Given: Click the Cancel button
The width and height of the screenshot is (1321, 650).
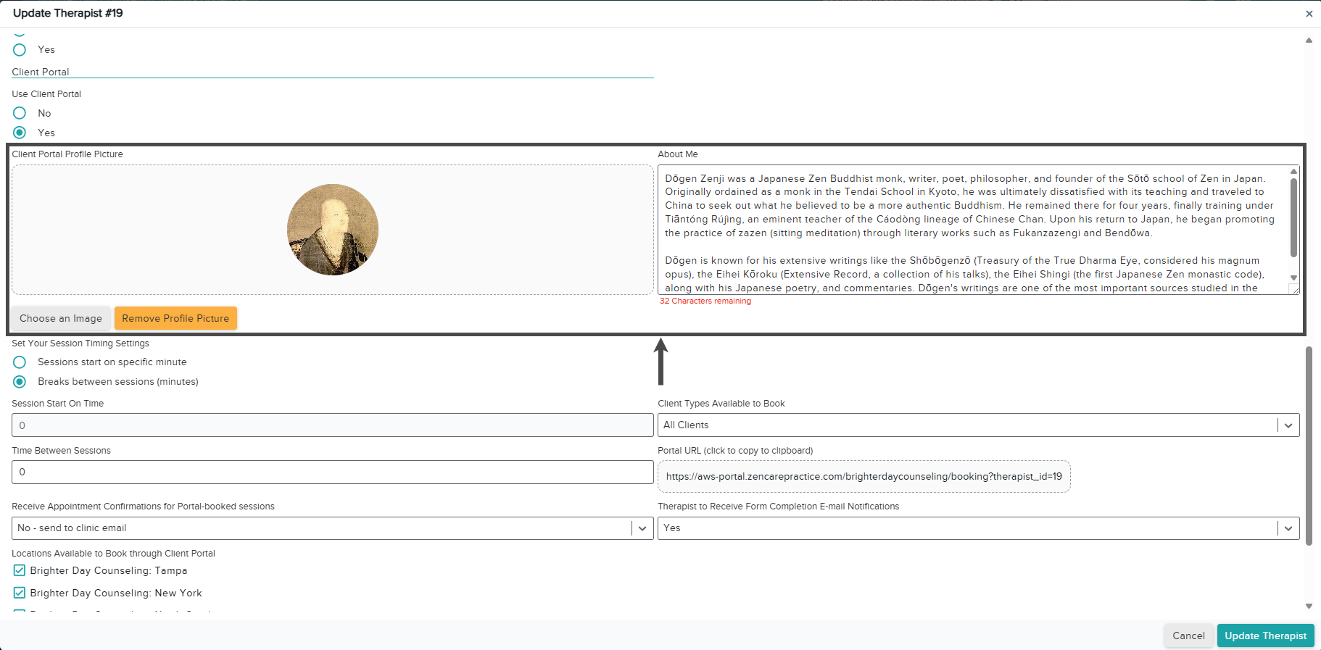Looking at the screenshot, I should click(x=1189, y=636).
